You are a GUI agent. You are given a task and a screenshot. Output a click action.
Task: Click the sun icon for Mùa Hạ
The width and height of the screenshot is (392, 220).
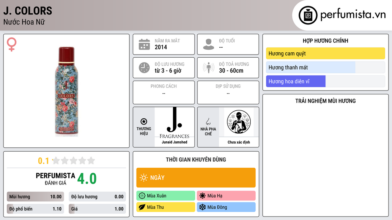coord(203,196)
